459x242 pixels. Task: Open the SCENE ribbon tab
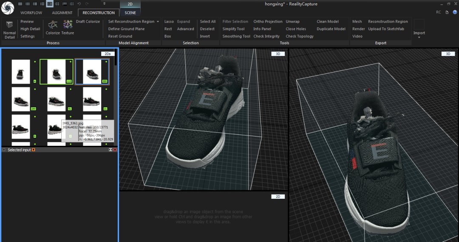(130, 13)
